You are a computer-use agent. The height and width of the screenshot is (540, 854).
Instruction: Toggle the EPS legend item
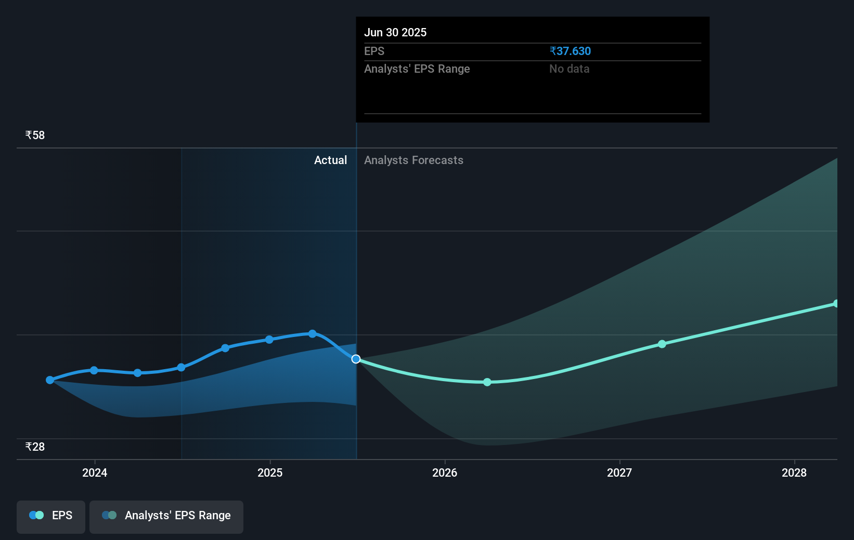(50, 517)
